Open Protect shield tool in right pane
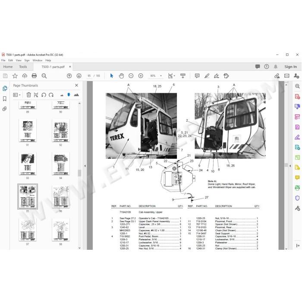Screen dimensions: 302x302 coord(297,198)
